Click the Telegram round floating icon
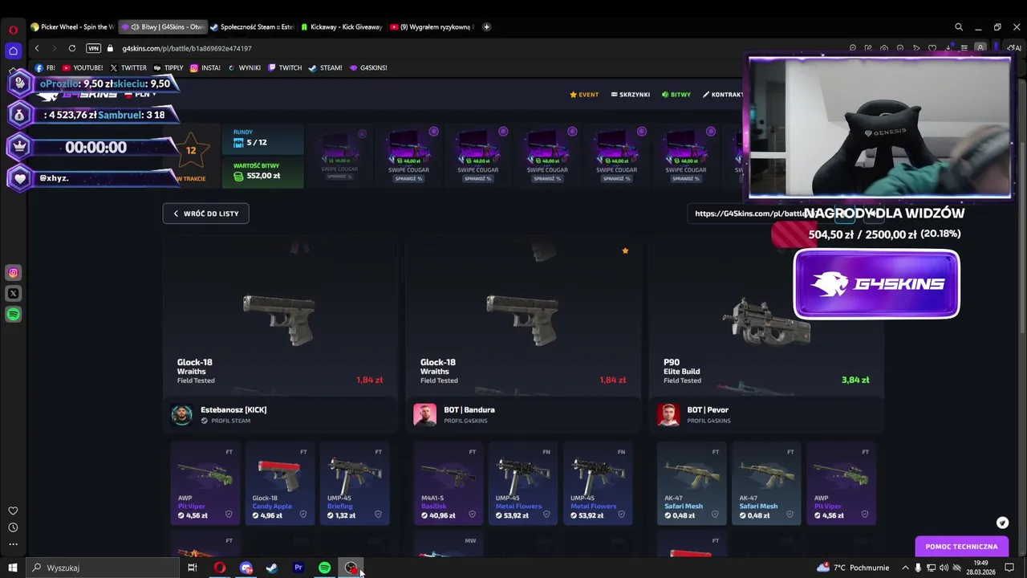Image resolution: width=1027 pixels, height=578 pixels. pos(1002,523)
